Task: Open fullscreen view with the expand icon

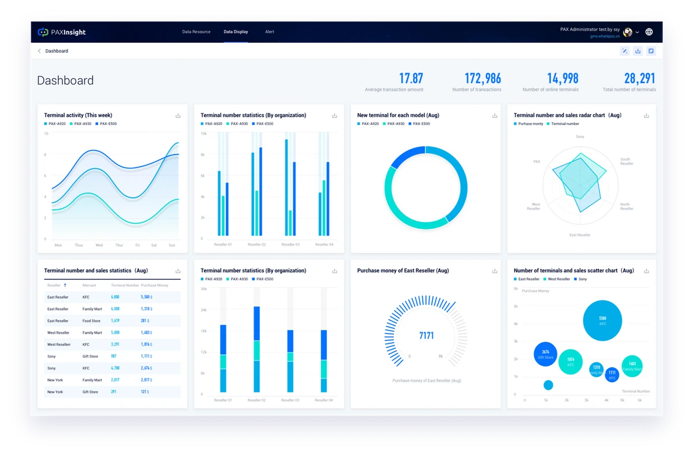Action: coord(651,51)
